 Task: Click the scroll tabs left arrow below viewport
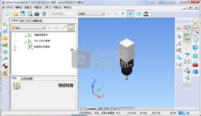click(x=80, y=109)
